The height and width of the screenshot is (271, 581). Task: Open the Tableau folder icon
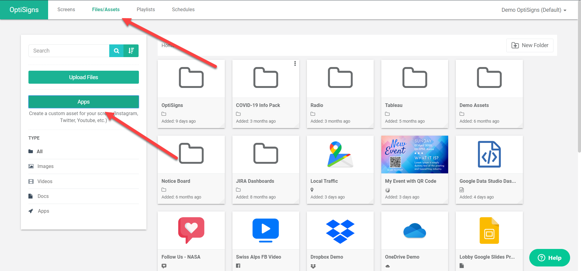415,78
